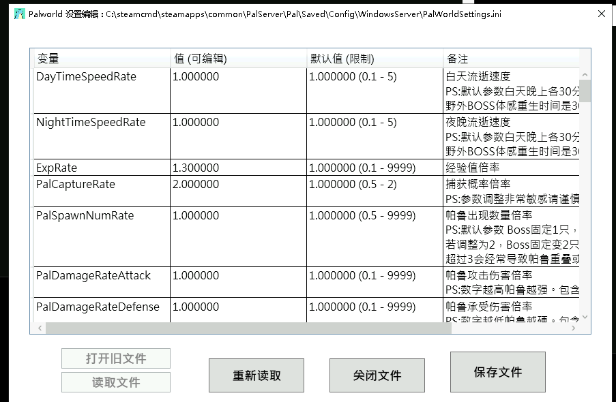Viewport: 616px width, 402px height.
Task: Click ExpRate default 1.000000 (0.1 - 9999)
Action: [362, 168]
